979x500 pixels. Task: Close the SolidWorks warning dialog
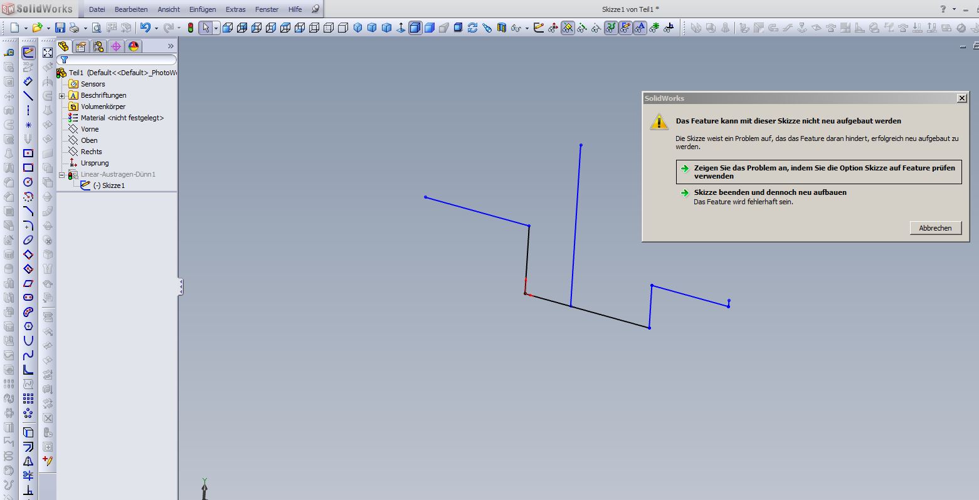[x=962, y=98]
